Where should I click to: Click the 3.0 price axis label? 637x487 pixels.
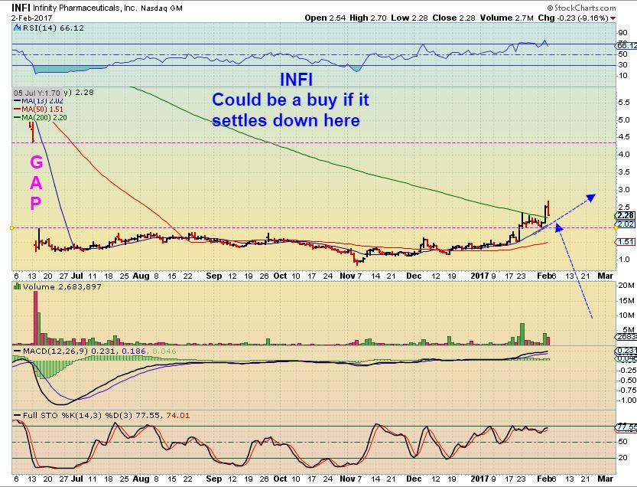click(624, 190)
